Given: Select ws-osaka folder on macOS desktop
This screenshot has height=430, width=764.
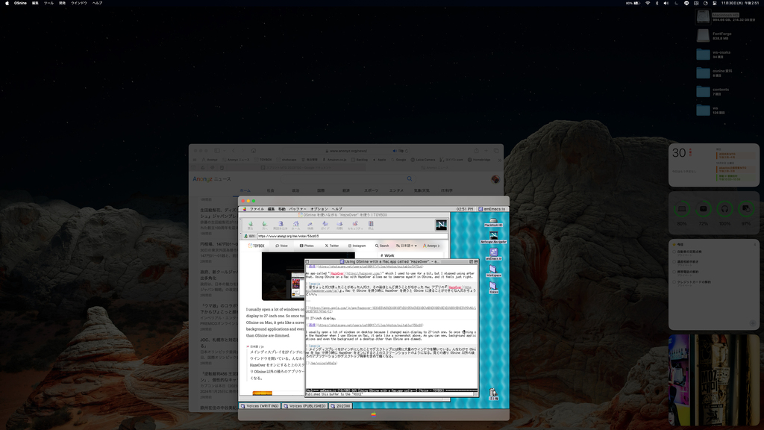Looking at the screenshot, I should coord(703,54).
